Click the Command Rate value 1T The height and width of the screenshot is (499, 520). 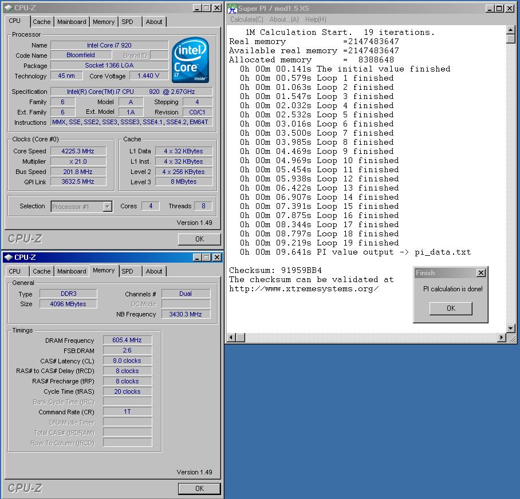point(127,412)
